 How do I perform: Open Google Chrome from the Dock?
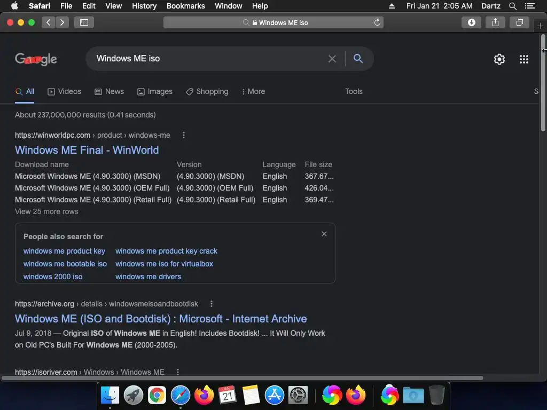point(157,396)
